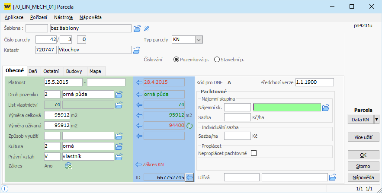382x193 pixels.
Task: Open the Nástroje menu
Action: 63,17
